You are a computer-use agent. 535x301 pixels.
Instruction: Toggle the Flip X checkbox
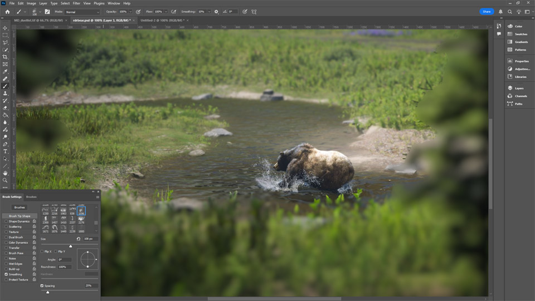point(42,251)
